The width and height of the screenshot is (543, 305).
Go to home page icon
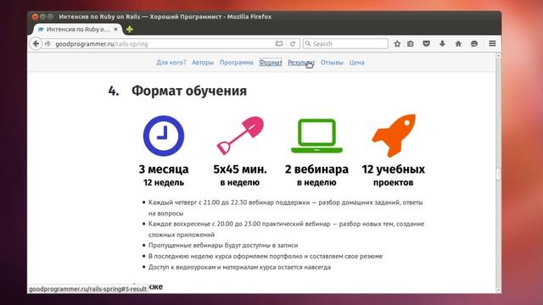(x=458, y=43)
